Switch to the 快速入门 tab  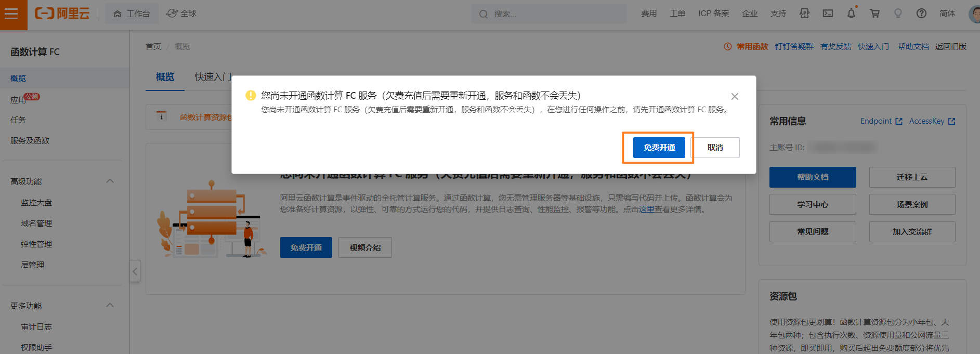tap(213, 77)
